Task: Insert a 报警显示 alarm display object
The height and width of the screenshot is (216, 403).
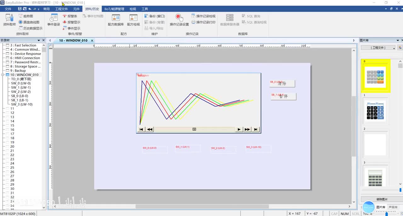Action: pos(71,22)
